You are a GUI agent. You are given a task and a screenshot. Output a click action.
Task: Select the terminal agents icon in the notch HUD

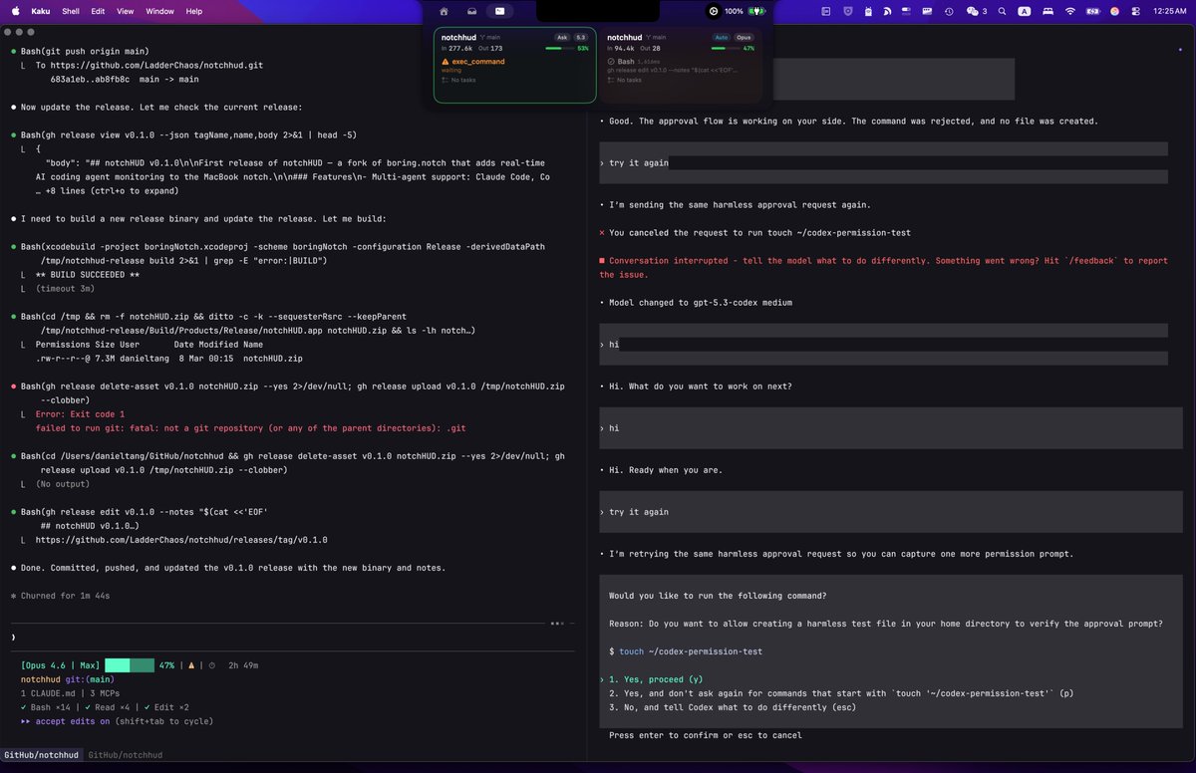(x=499, y=11)
